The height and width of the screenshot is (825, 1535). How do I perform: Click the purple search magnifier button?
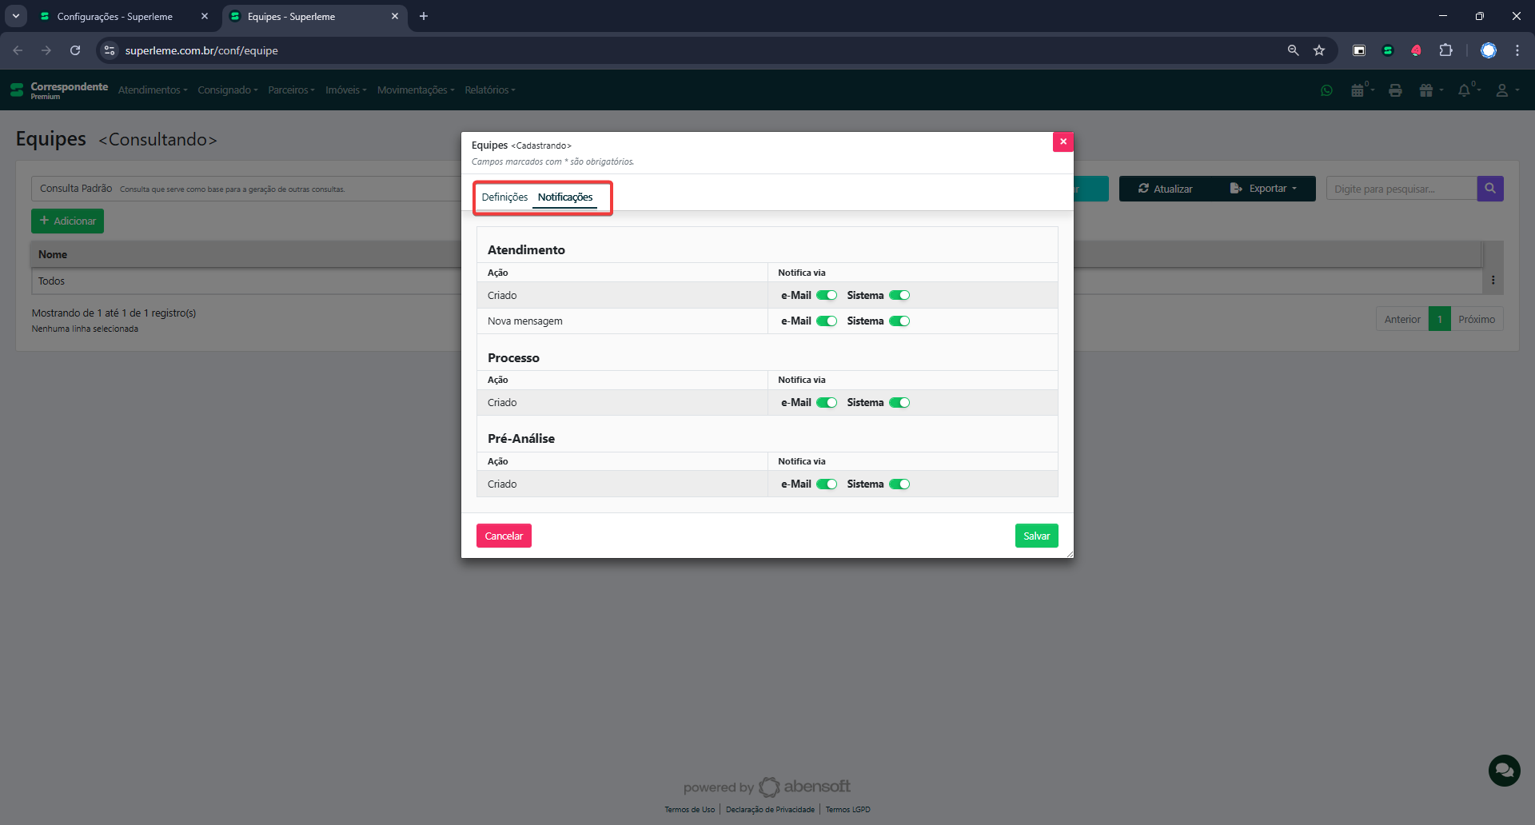tap(1489, 189)
